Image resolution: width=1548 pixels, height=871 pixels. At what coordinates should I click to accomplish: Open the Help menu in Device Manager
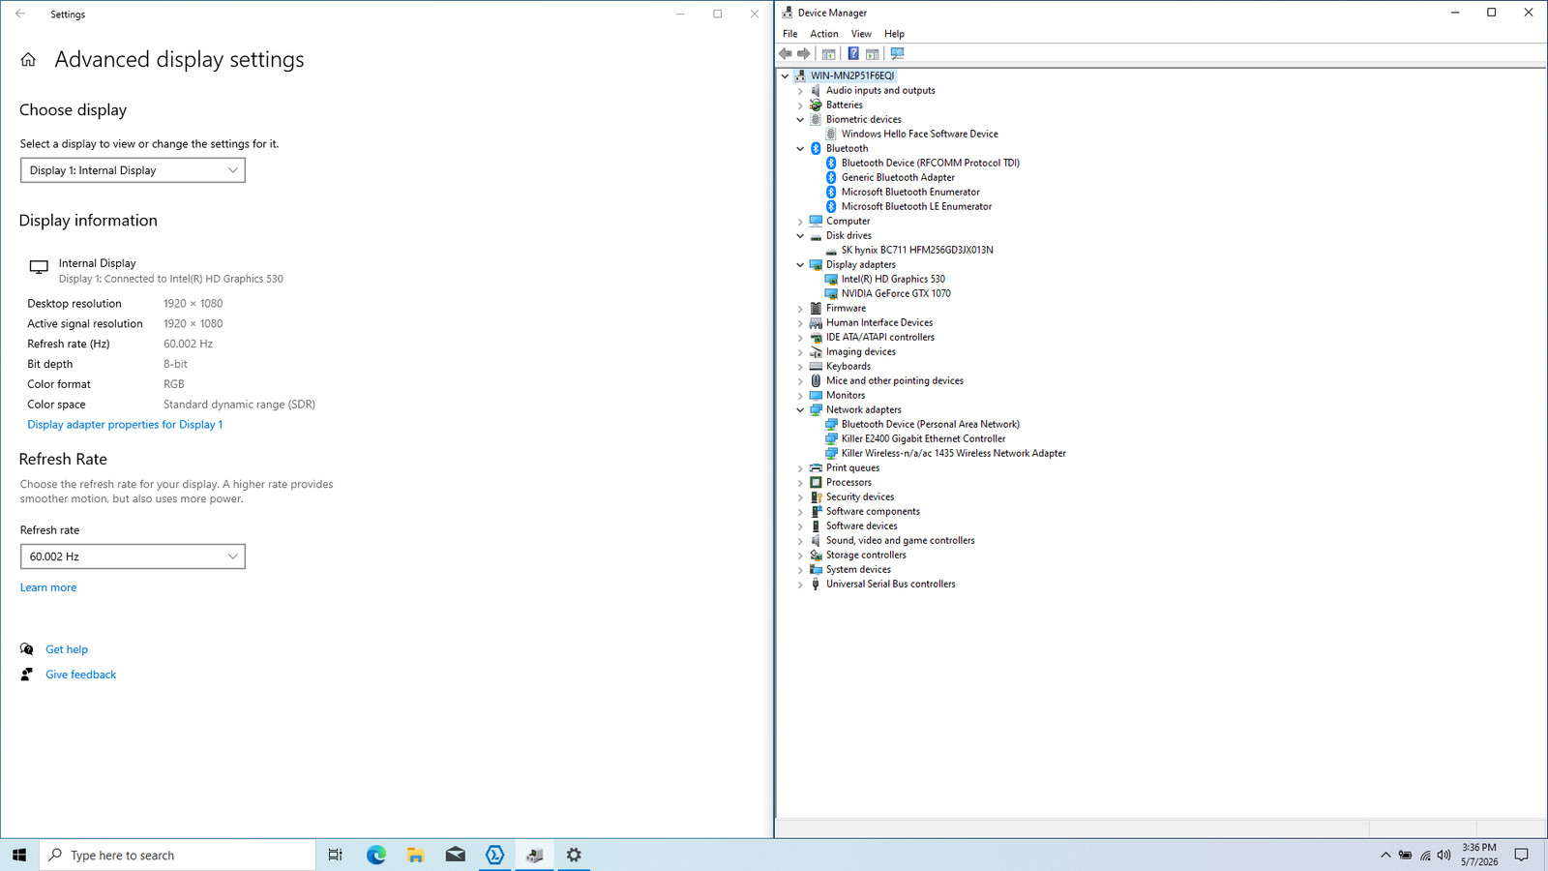[x=894, y=34]
